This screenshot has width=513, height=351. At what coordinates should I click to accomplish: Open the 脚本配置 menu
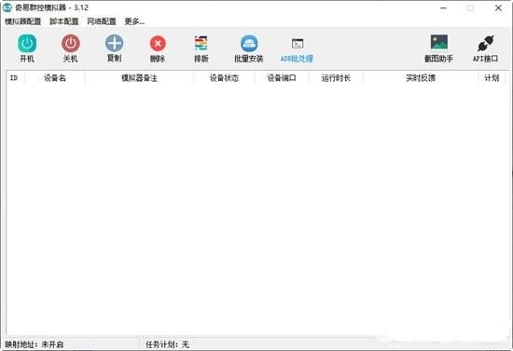tap(63, 21)
